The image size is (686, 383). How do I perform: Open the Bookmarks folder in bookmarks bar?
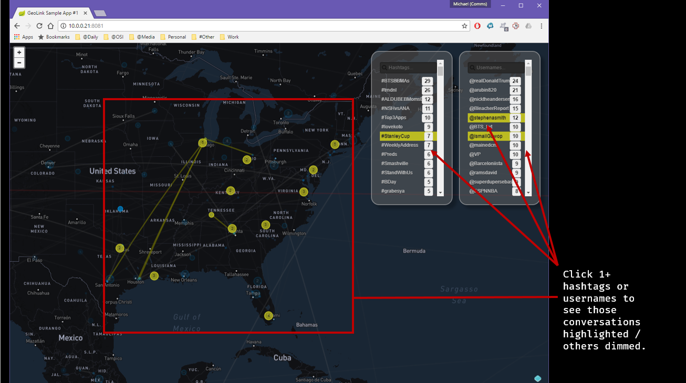(x=54, y=37)
